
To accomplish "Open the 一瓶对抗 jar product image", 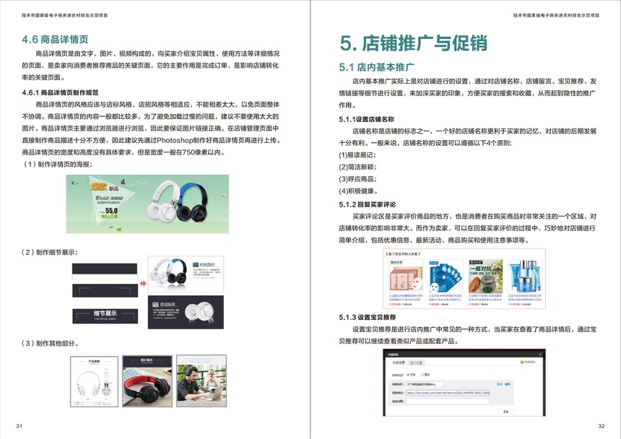I will click(x=485, y=277).
